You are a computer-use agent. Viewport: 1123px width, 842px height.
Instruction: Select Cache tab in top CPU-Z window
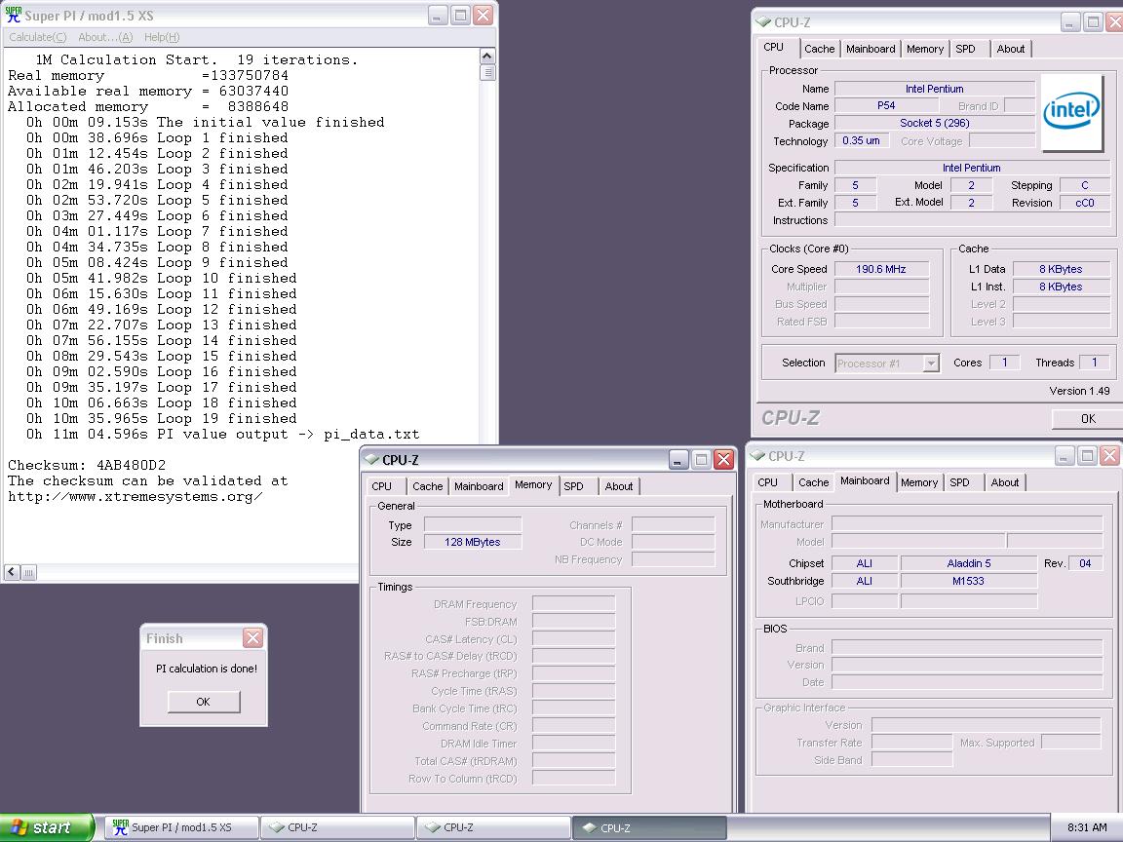point(819,49)
